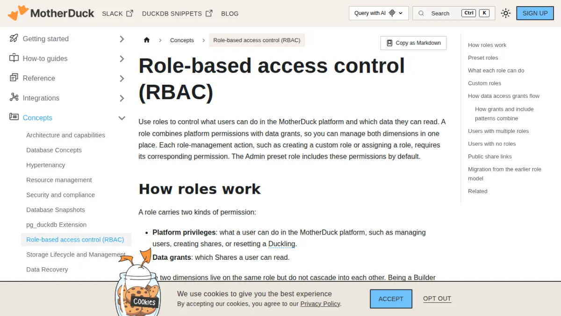Click the Integrations sidebar label

(41, 98)
